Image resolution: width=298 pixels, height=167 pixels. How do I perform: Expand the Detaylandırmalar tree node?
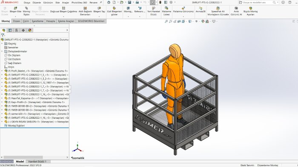pyautogui.click(x=2, y=51)
